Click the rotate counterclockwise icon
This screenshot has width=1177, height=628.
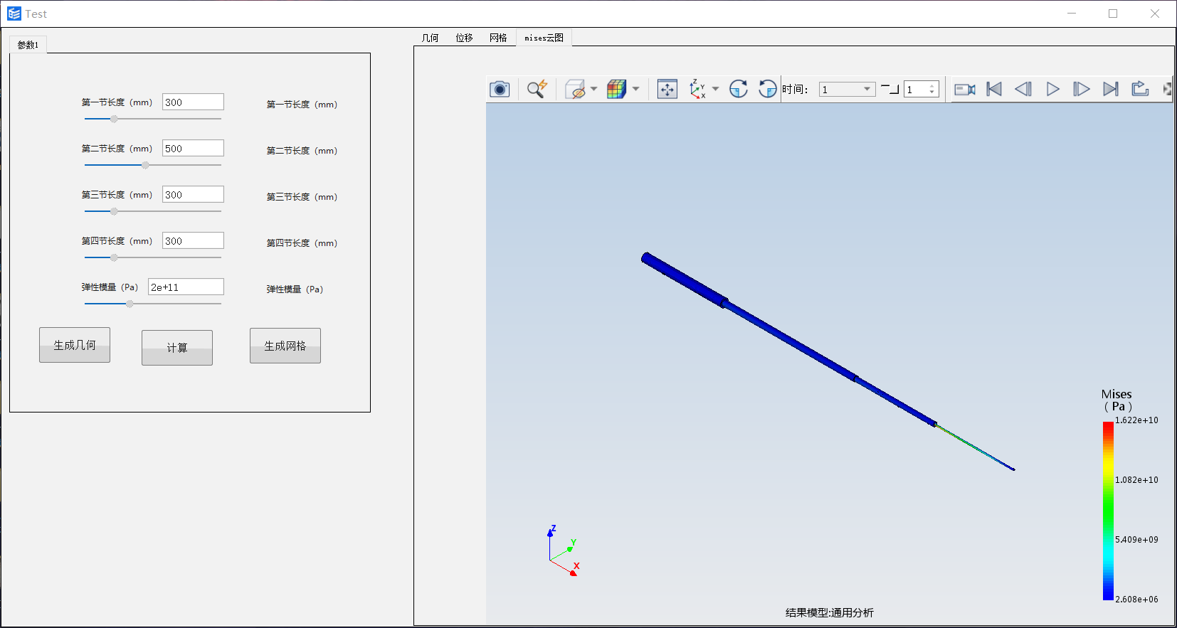point(767,89)
